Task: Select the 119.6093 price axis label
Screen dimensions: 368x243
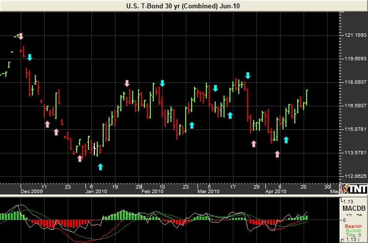Action: [355, 58]
